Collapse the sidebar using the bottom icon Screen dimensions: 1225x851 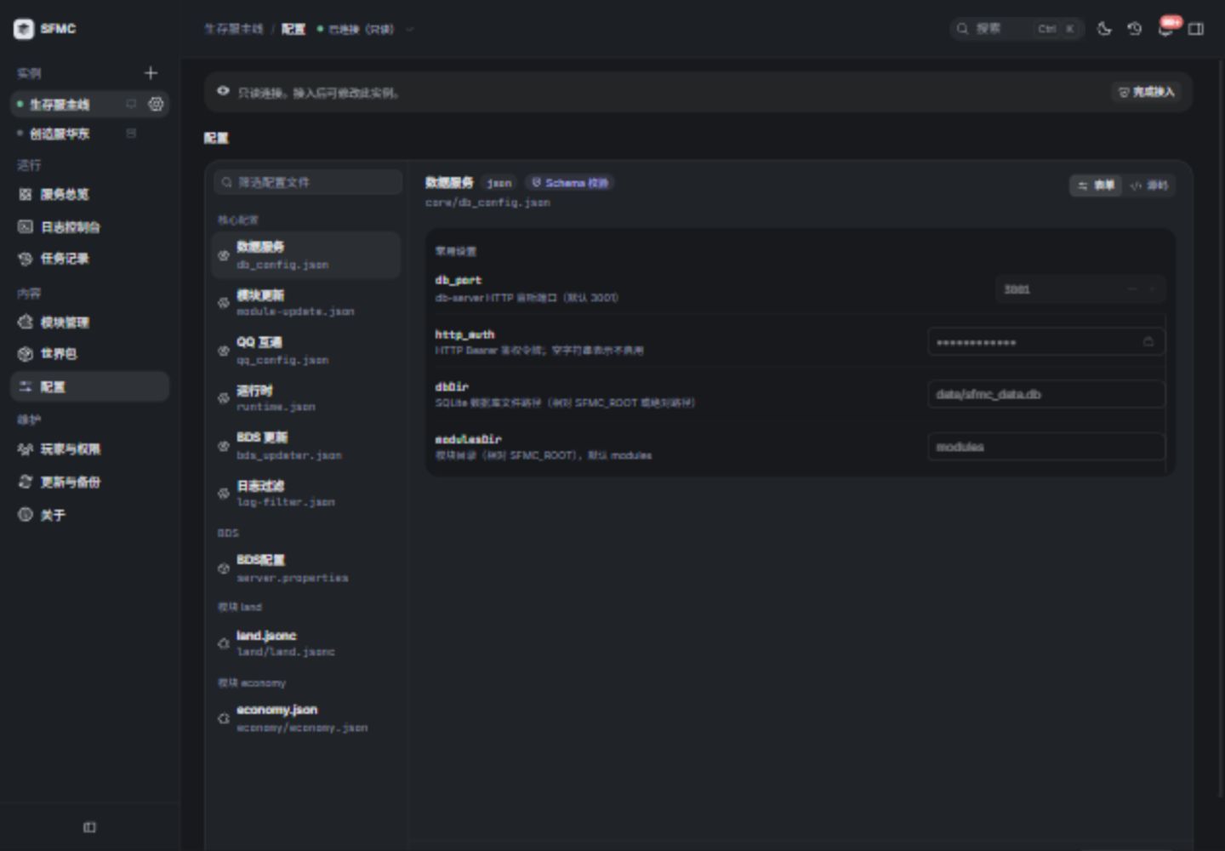click(x=89, y=827)
